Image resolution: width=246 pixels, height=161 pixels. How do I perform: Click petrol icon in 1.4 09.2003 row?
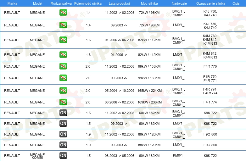[x=63, y=25]
